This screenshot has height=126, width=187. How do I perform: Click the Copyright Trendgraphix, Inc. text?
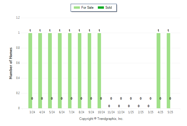101,119
